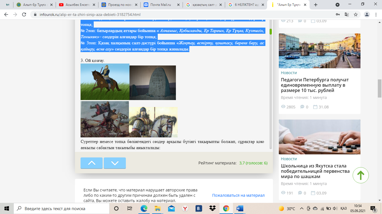Open the Педагоги Петербурга news headline
Screen dimensions: 382x214
click(x=315, y=85)
